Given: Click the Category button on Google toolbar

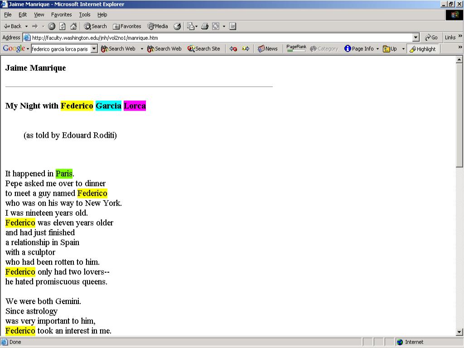Looking at the screenshot, I should click(x=324, y=49).
